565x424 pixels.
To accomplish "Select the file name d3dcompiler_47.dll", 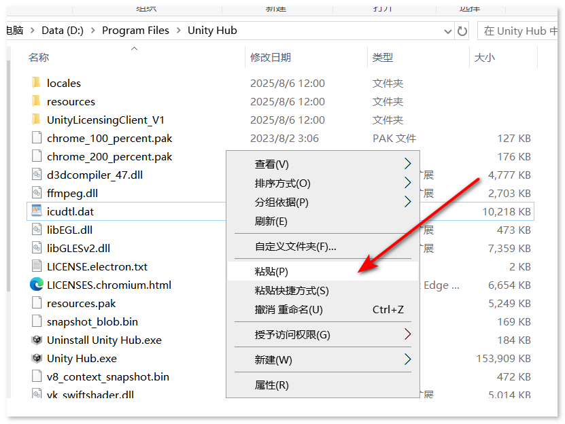I will [x=95, y=175].
